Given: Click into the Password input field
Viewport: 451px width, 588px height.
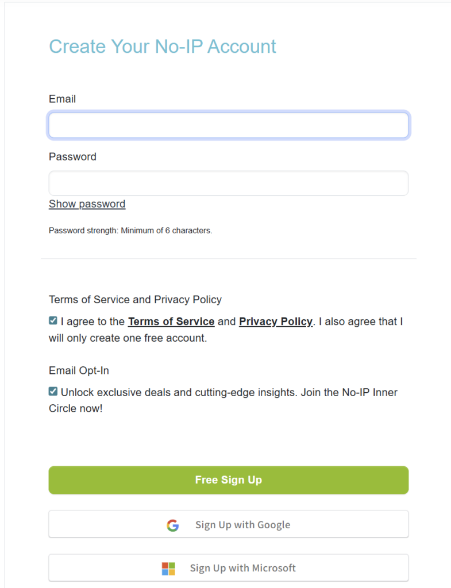Looking at the screenshot, I should [x=229, y=183].
